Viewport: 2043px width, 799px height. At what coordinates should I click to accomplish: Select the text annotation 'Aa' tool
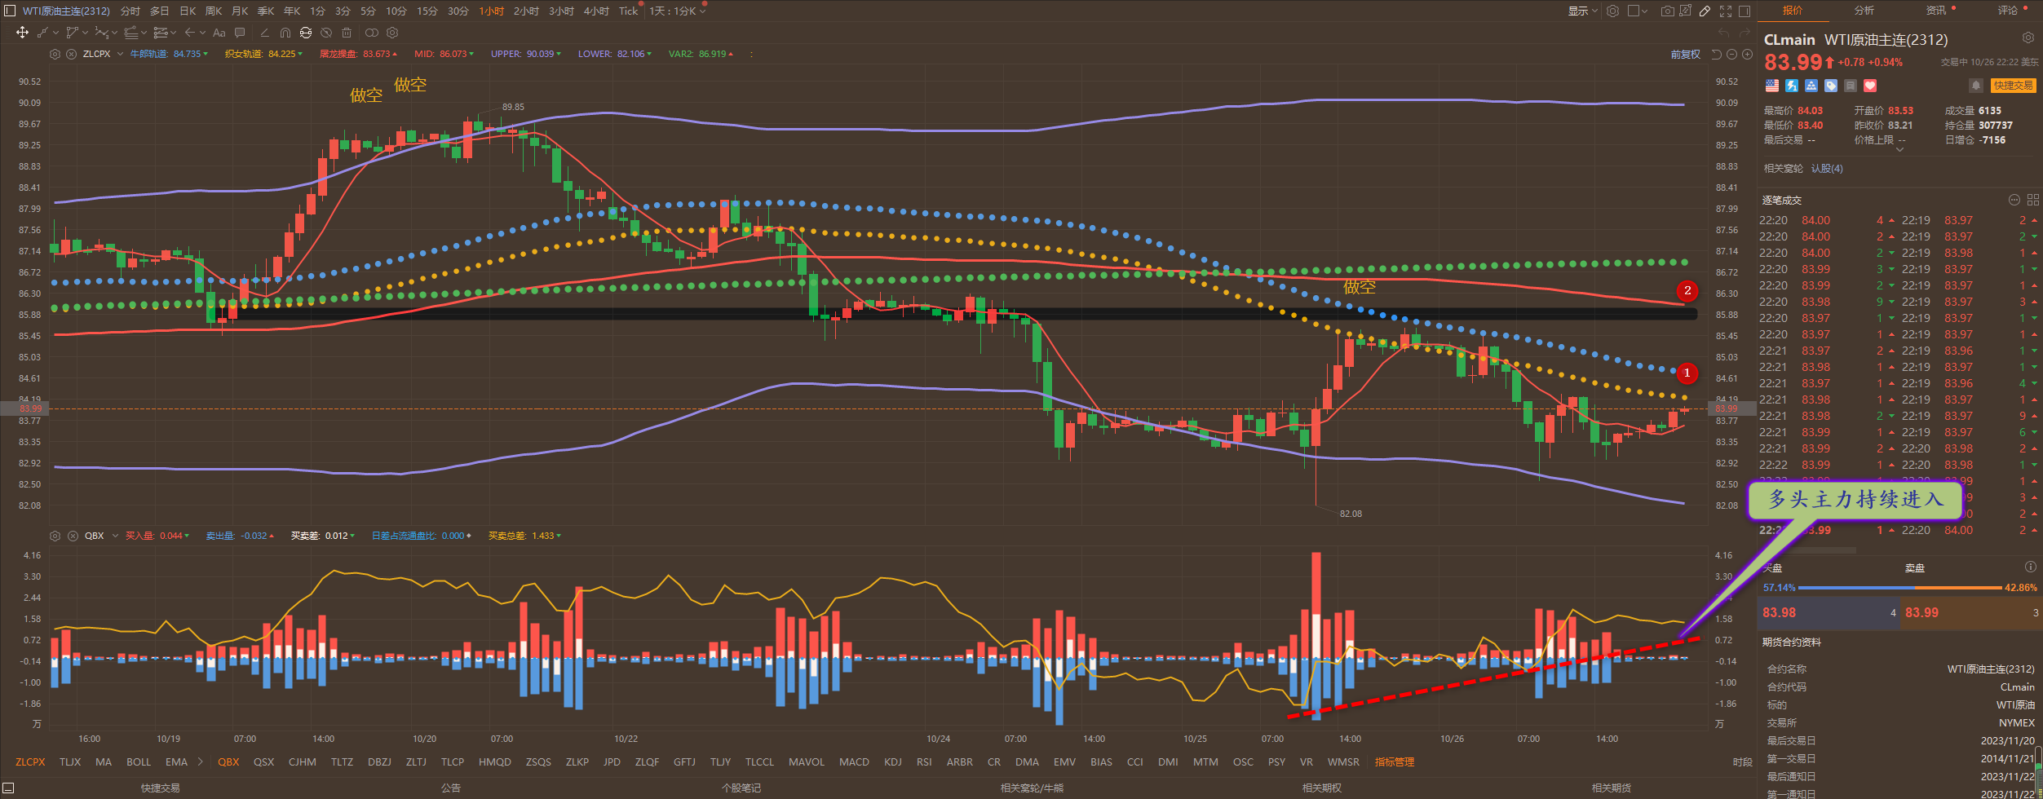point(219,33)
